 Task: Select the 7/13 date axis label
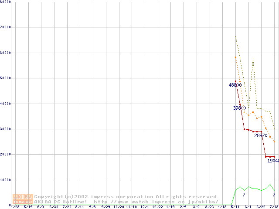tap(274, 207)
